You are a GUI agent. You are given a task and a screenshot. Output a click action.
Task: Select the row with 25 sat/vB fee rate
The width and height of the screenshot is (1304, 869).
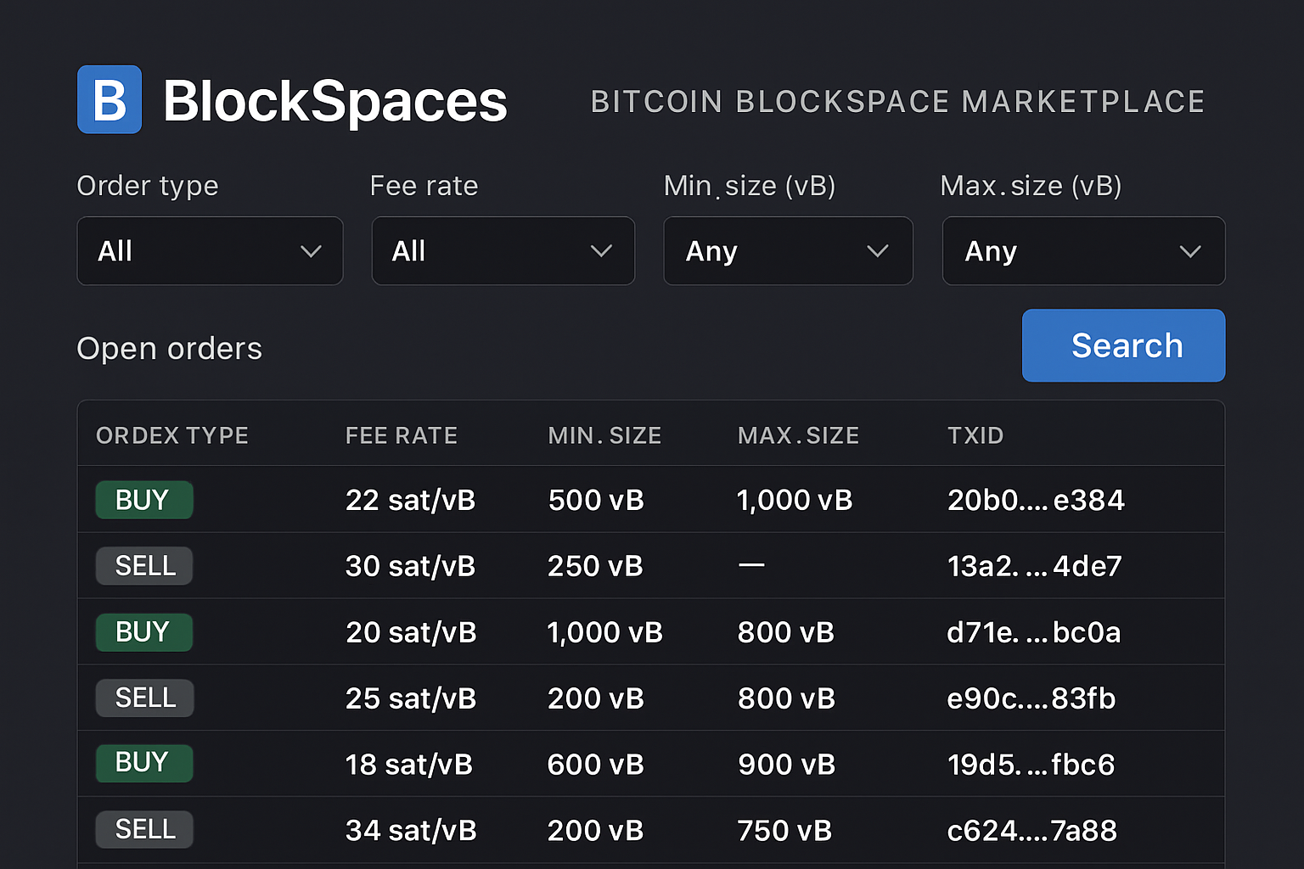(x=594, y=698)
